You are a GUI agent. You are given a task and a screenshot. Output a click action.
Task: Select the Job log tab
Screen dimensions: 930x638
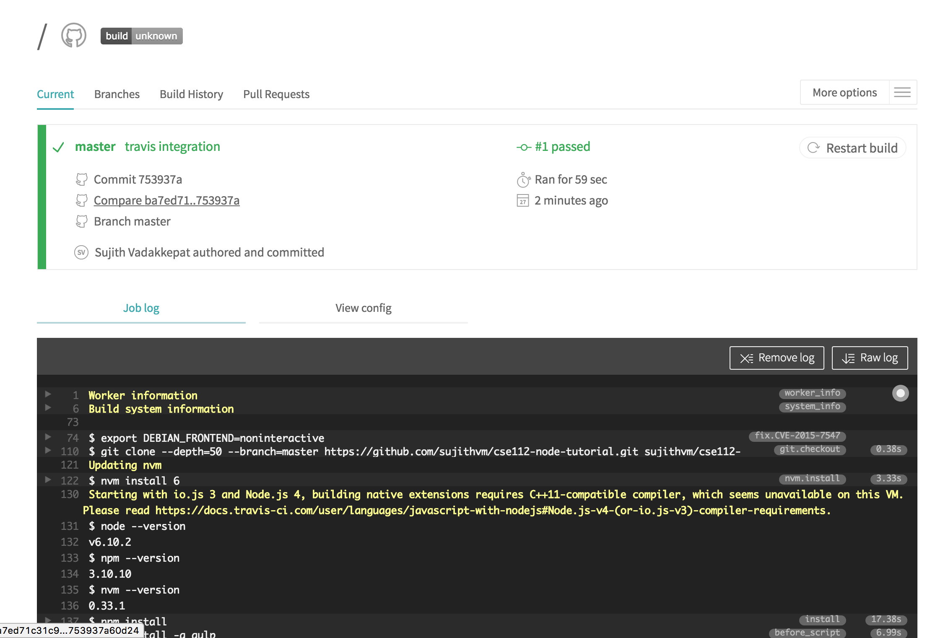[141, 308]
